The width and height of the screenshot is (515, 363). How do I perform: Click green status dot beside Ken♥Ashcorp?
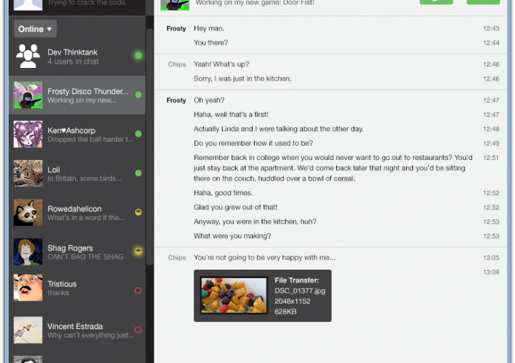[138, 134]
